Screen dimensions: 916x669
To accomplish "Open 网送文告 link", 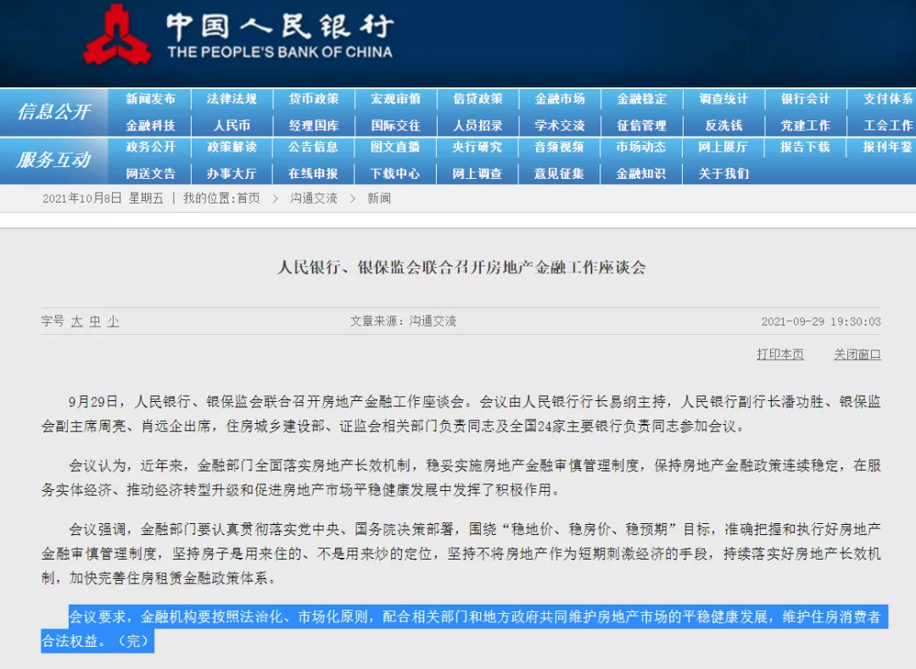I will click(x=150, y=173).
